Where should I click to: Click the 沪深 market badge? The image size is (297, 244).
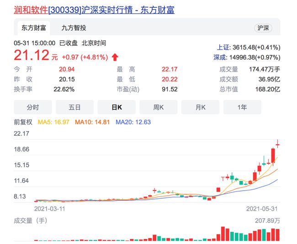point(263,28)
